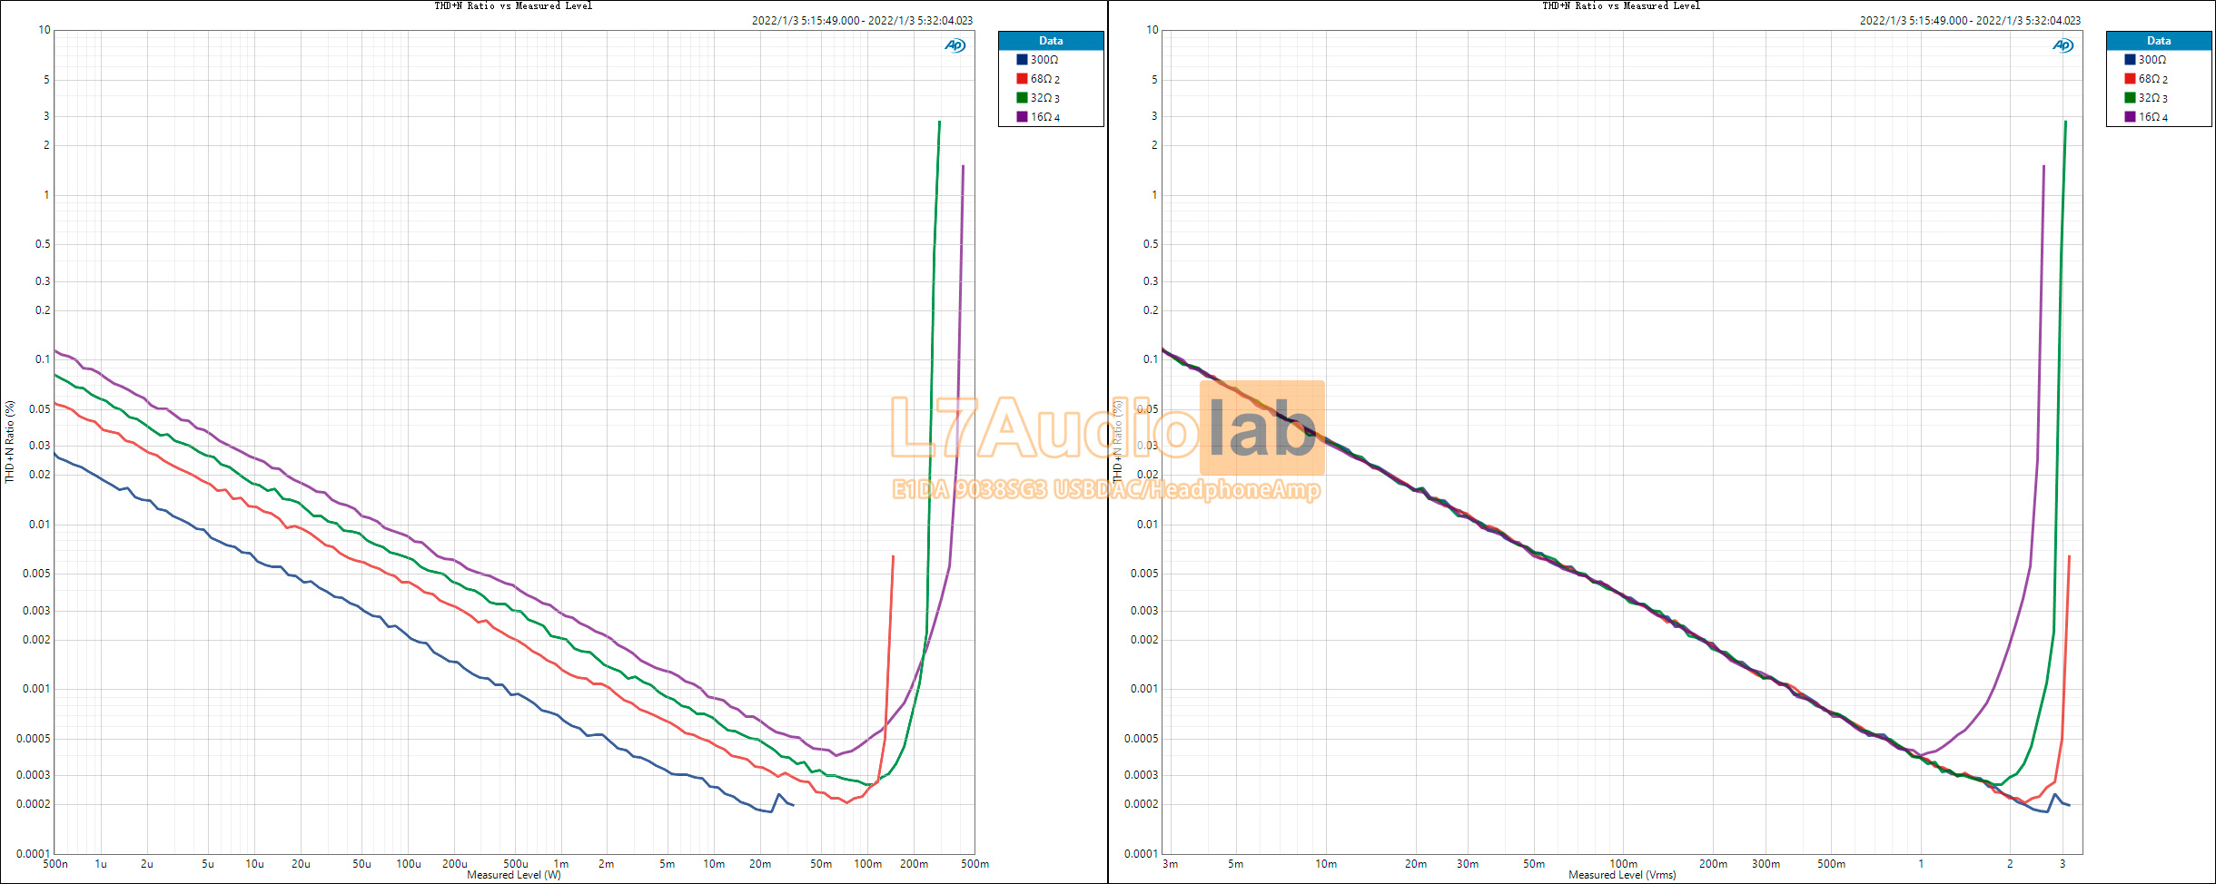
Task: Click the 500m tick on left x-axis
Action: click(x=975, y=864)
